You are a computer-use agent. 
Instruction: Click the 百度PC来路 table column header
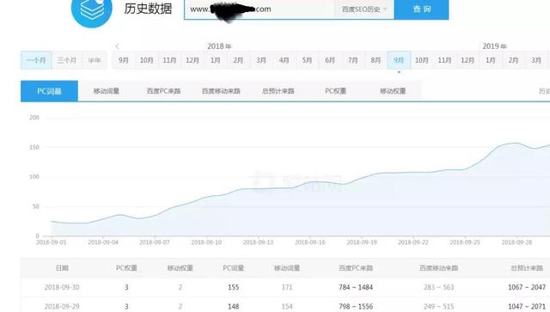[356, 268]
